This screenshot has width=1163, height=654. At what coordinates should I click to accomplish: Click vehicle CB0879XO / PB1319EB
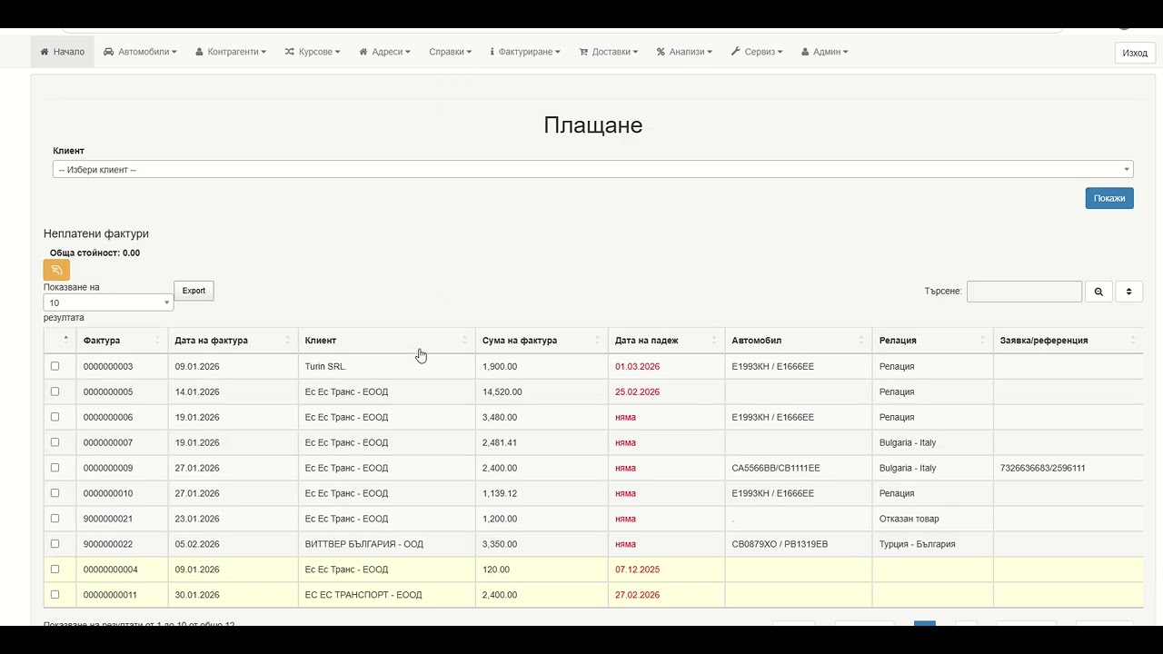pyautogui.click(x=780, y=544)
